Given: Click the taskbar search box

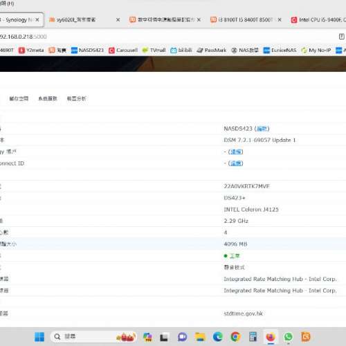Looking at the screenshot, I should [x=93, y=337].
